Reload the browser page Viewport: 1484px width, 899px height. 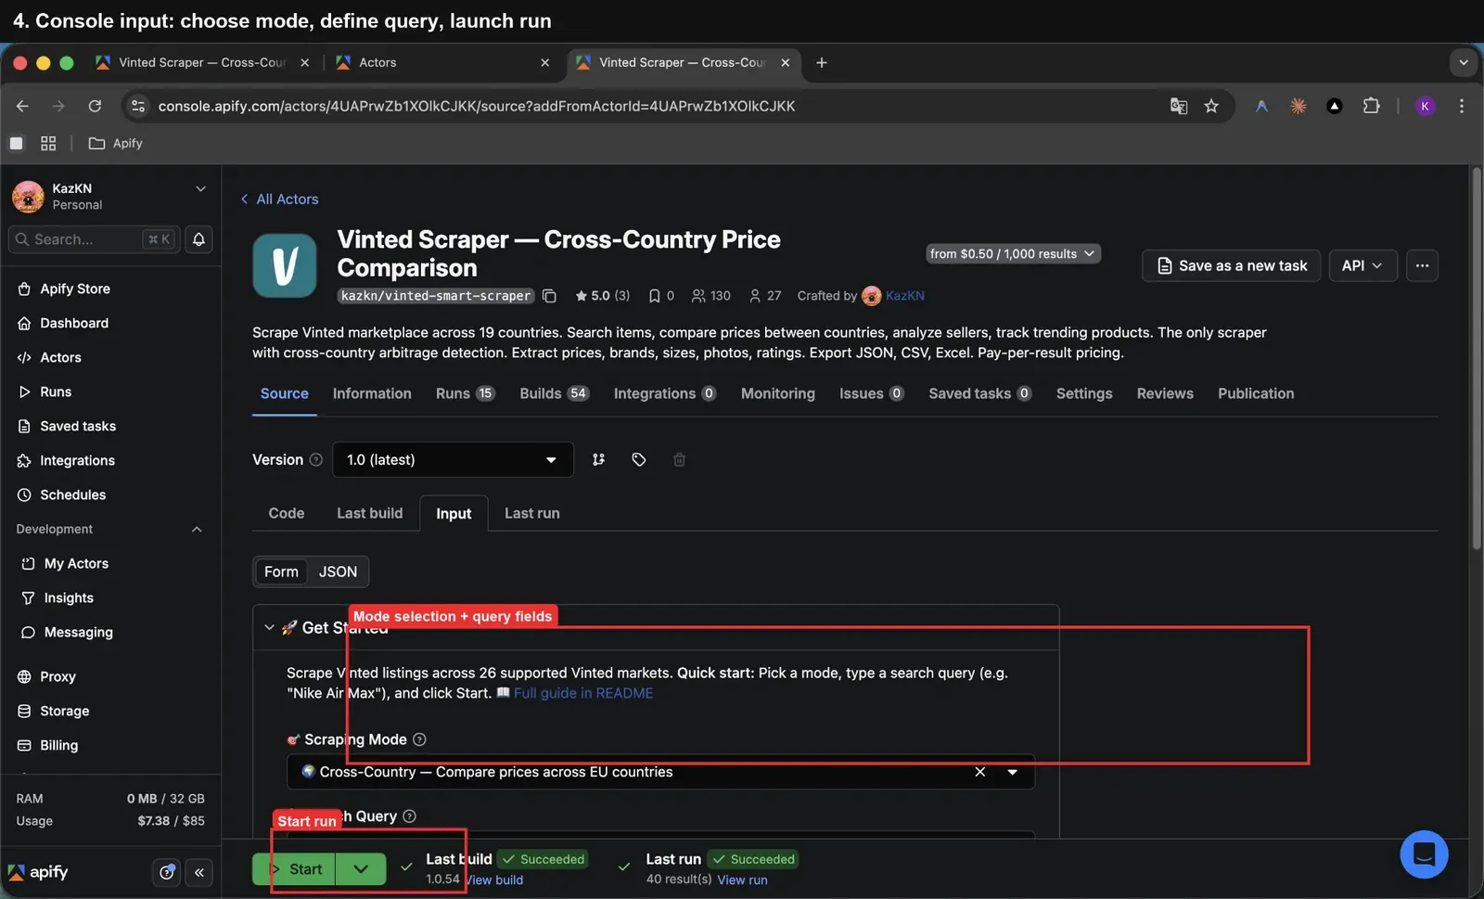click(x=95, y=106)
